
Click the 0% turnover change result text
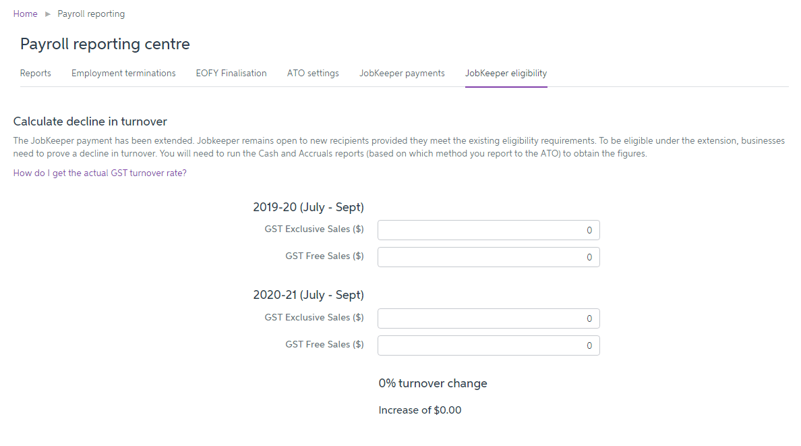point(433,383)
